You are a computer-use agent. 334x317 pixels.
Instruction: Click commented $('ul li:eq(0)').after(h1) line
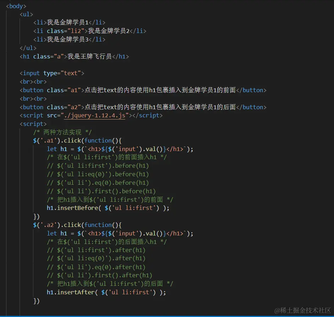(96, 258)
